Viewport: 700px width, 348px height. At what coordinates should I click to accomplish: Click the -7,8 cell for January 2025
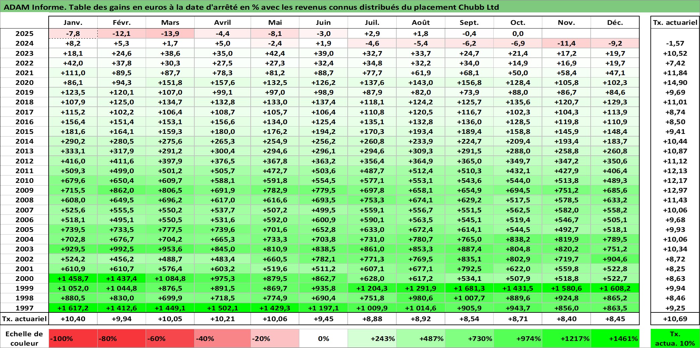73,34
